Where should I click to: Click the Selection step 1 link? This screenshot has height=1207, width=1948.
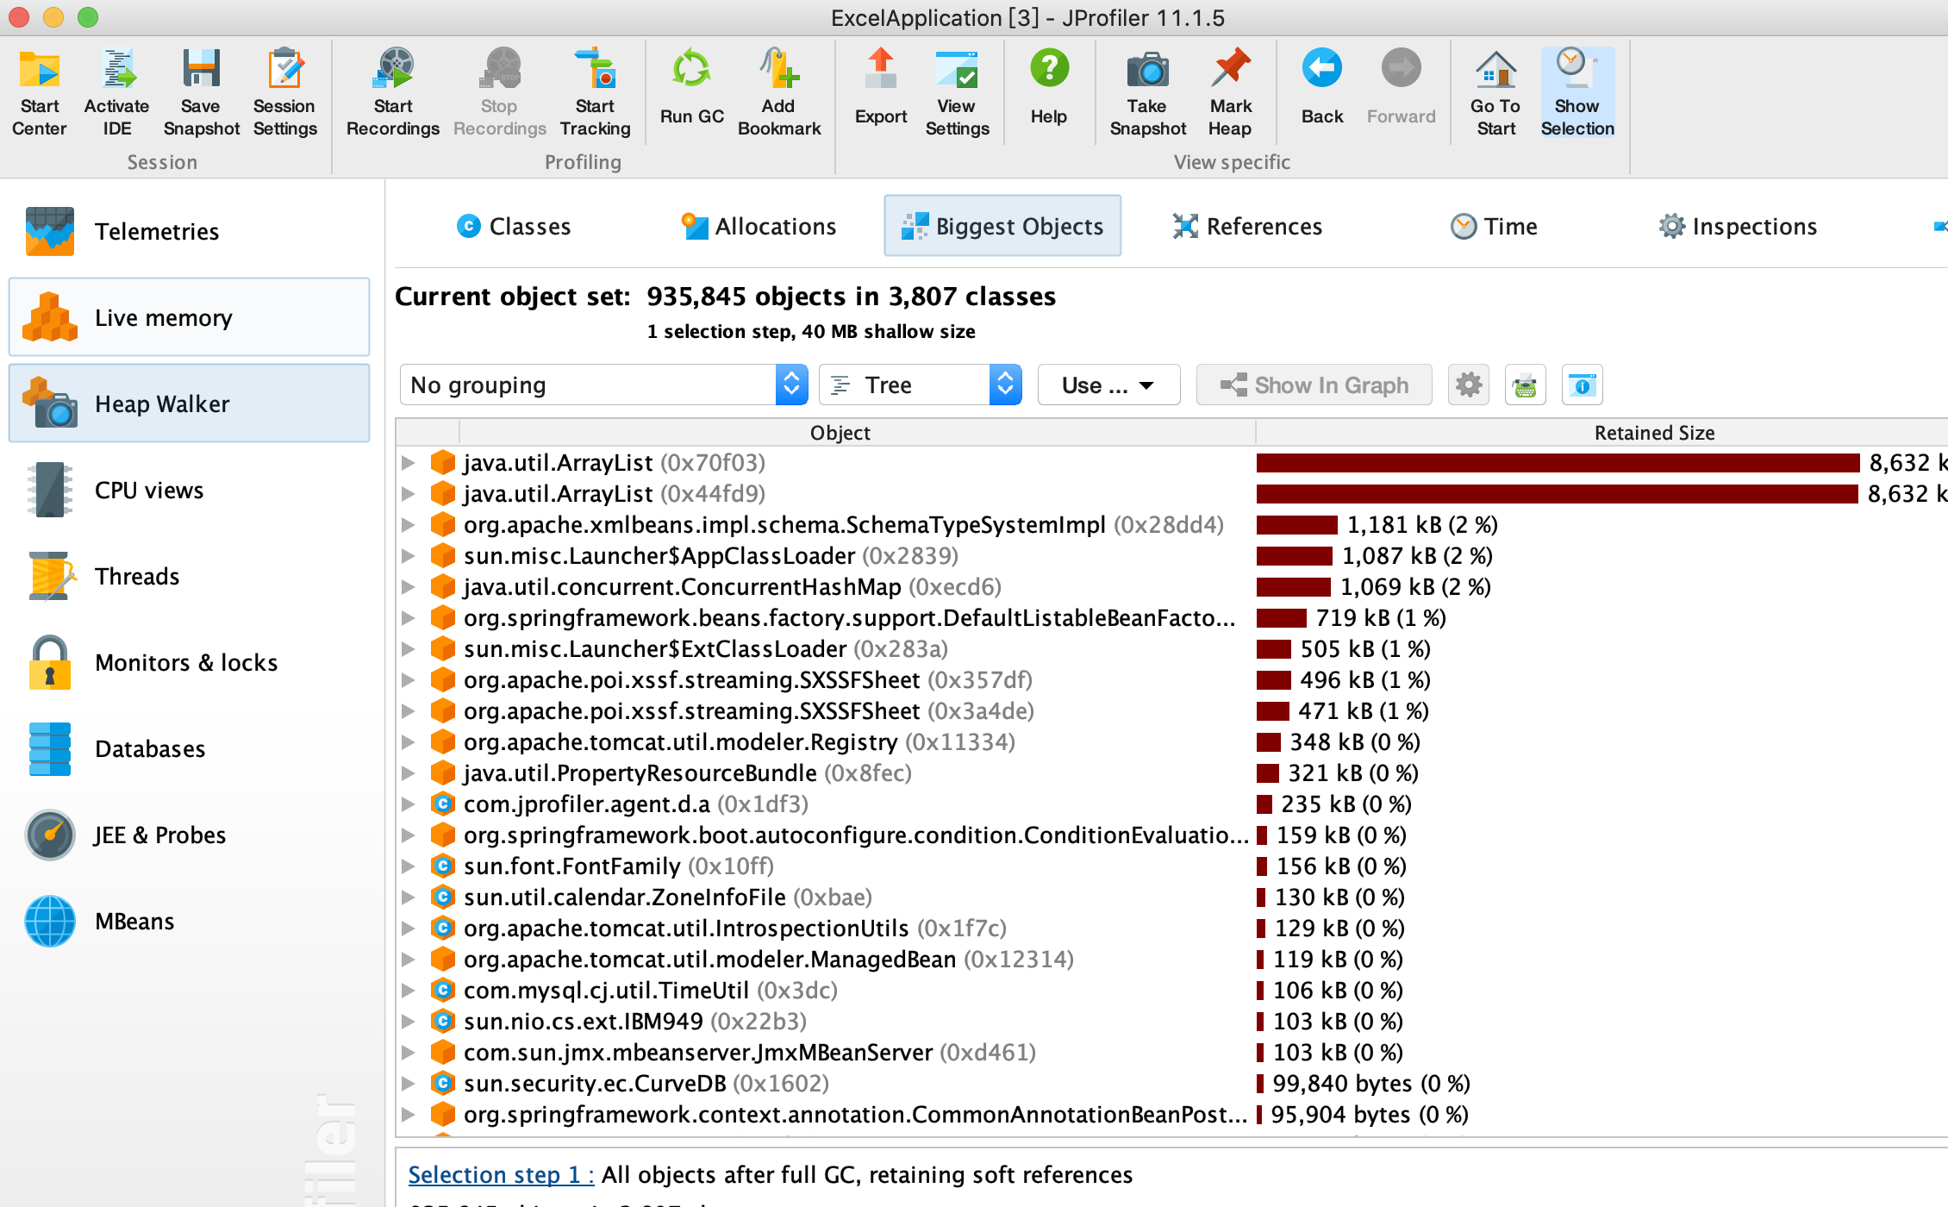click(501, 1174)
